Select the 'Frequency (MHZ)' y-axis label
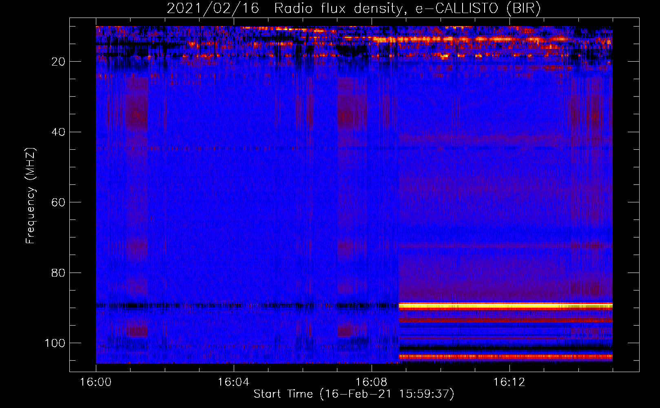The image size is (660, 408). pyautogui.click(x=31, y=195)
